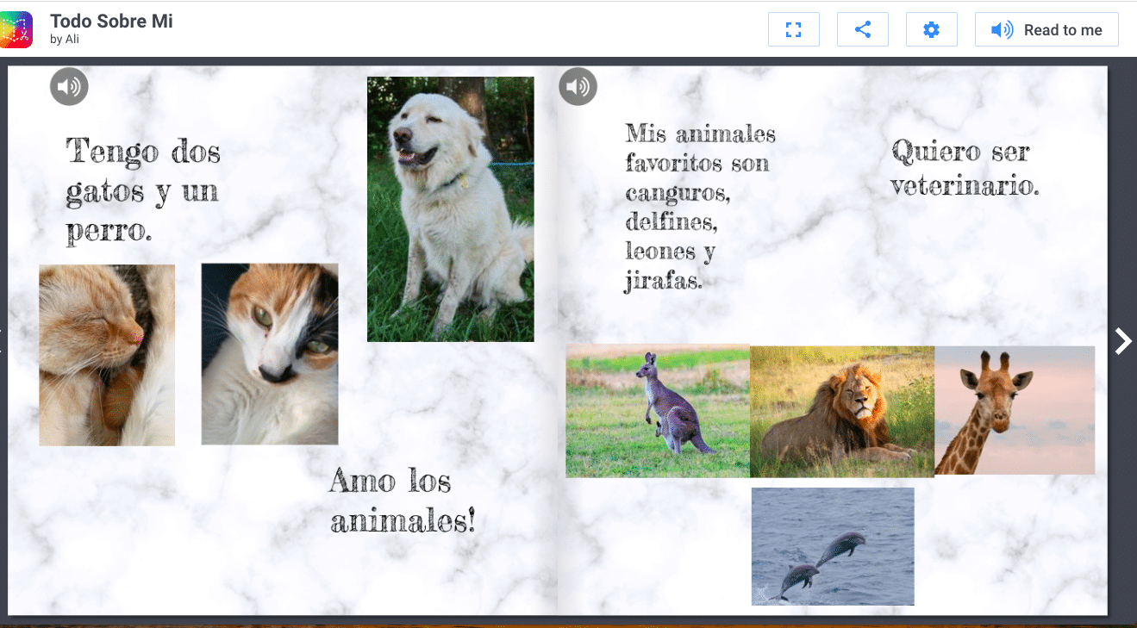Select the jumping dolphins photo
This screenshot has width=1137, height=628.
click(x=833, y=546)
